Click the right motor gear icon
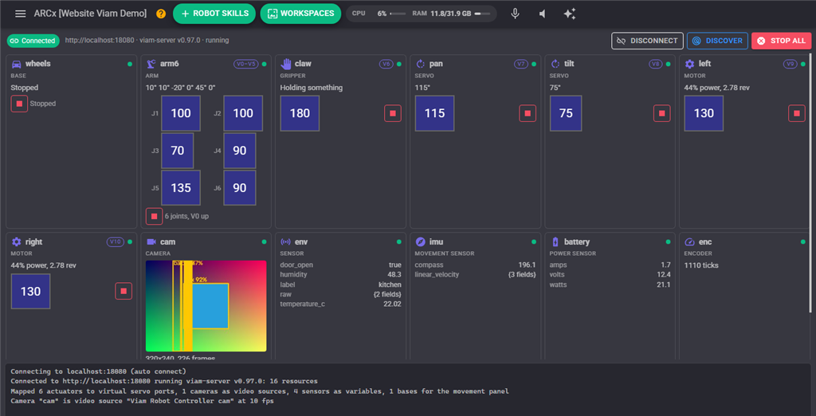 coord(16,241)
